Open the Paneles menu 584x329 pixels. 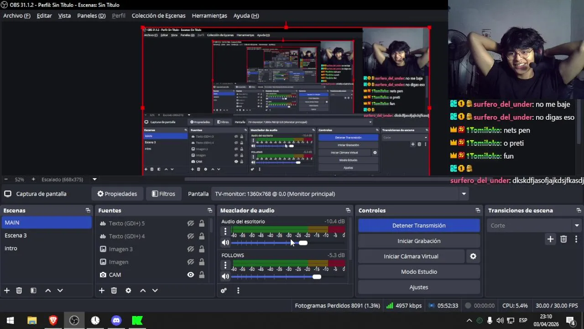click(x=91, y=16)
